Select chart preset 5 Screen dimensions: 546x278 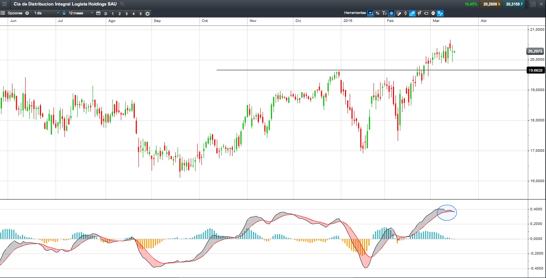pos(140,14)
